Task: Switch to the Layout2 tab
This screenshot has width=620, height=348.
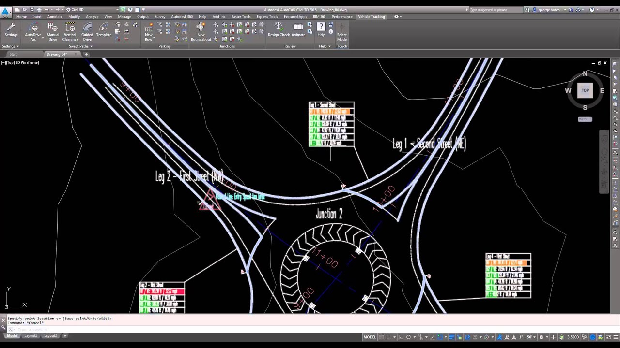Action: 50,336
